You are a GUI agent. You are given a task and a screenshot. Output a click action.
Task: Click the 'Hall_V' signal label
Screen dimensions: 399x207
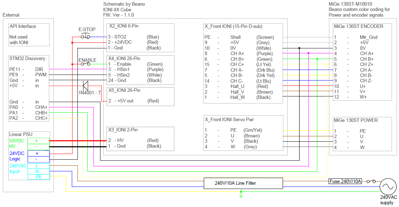coord(237,92)
